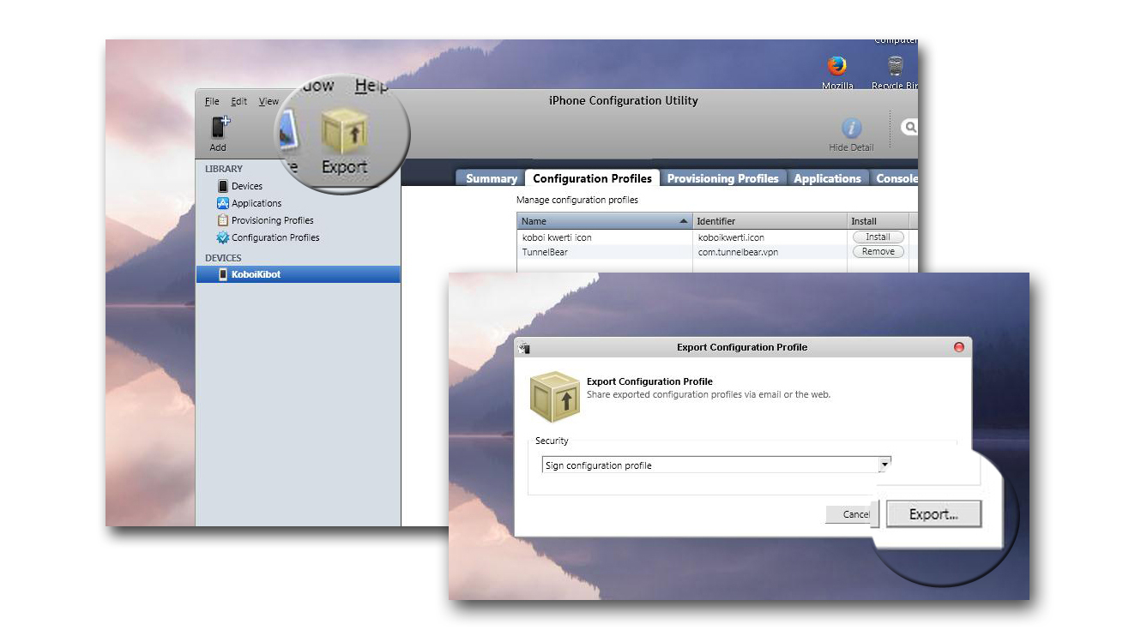Open Mozilla Firefox desktop icon

(836, 65)
